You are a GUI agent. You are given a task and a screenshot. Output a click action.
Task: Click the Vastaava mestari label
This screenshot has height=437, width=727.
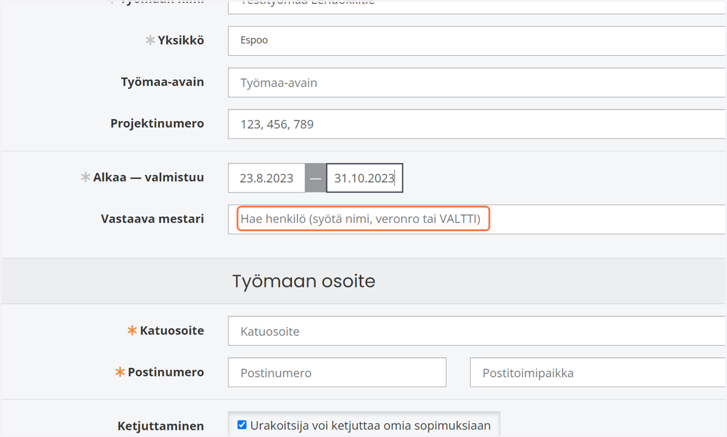click(x=153, y=218)
